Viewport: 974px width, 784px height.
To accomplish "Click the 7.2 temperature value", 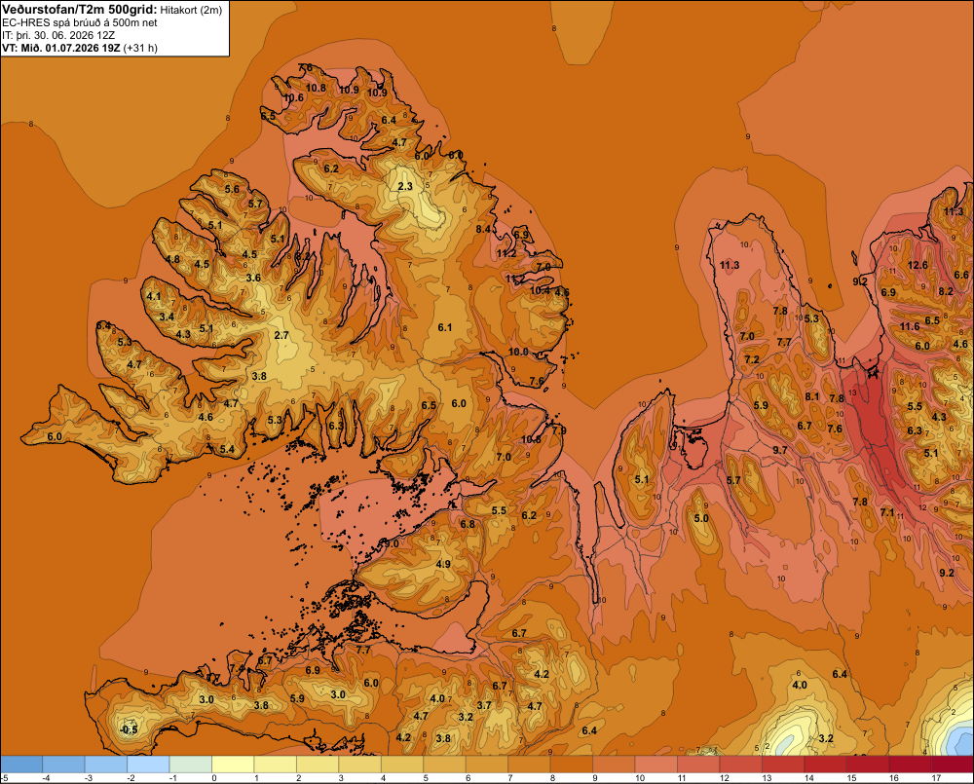I will click(x=752, y=359).
